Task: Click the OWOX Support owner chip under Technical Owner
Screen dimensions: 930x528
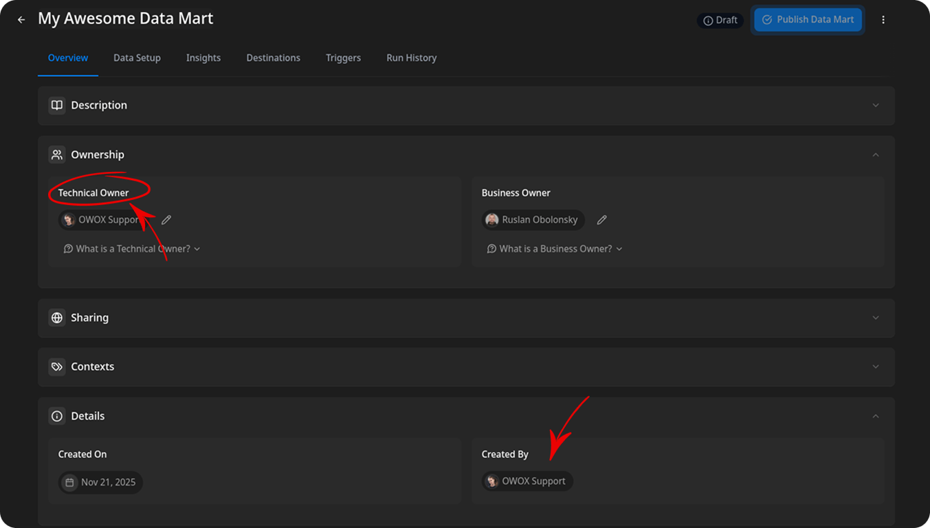Action: point(104,220)
